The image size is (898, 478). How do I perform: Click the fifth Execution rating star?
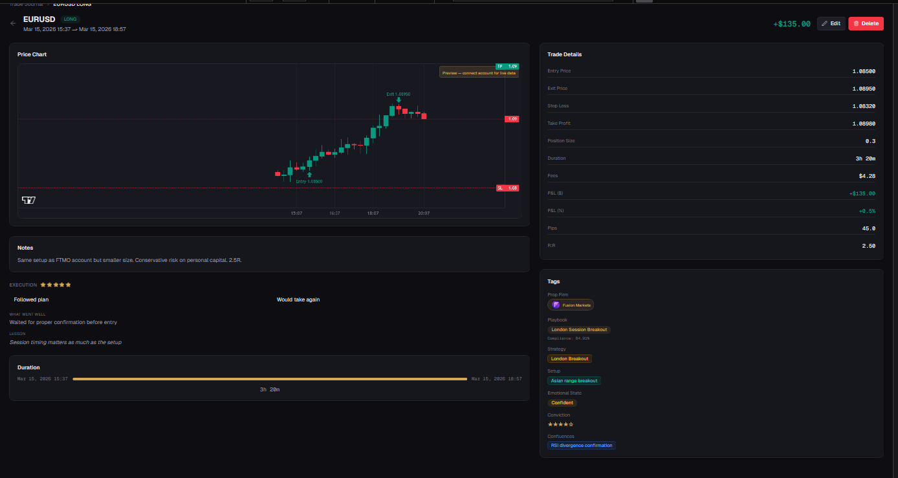[x=68, y=284]
